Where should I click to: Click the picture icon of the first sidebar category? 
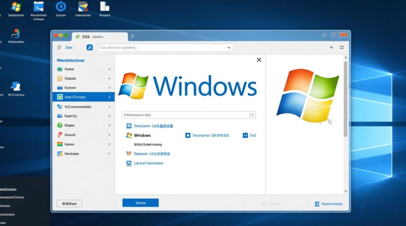(x=59, y=69)
